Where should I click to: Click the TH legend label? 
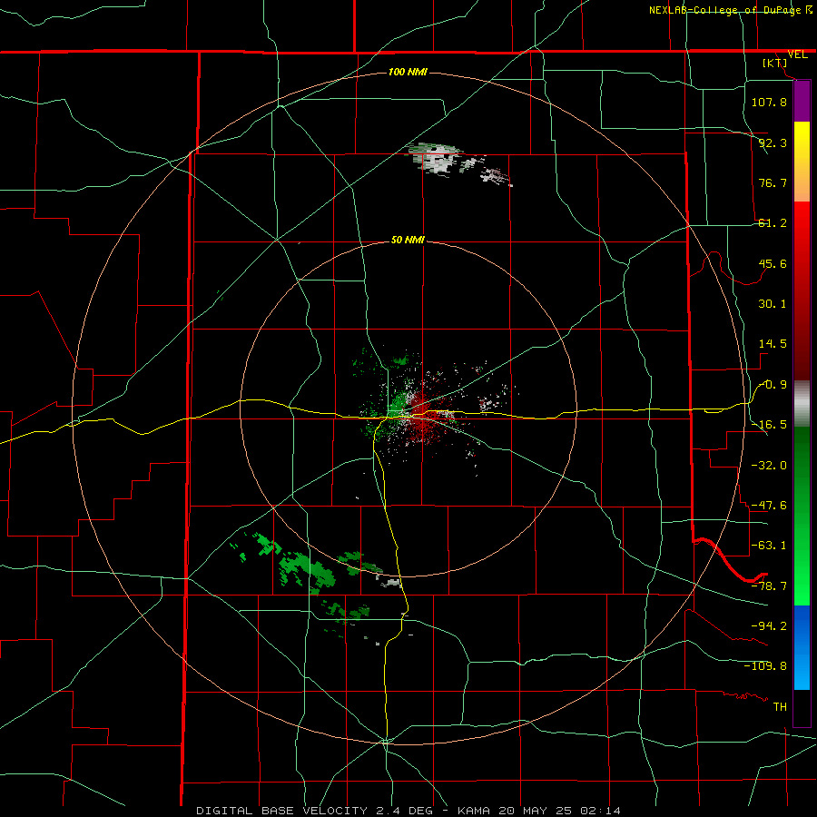780,707
